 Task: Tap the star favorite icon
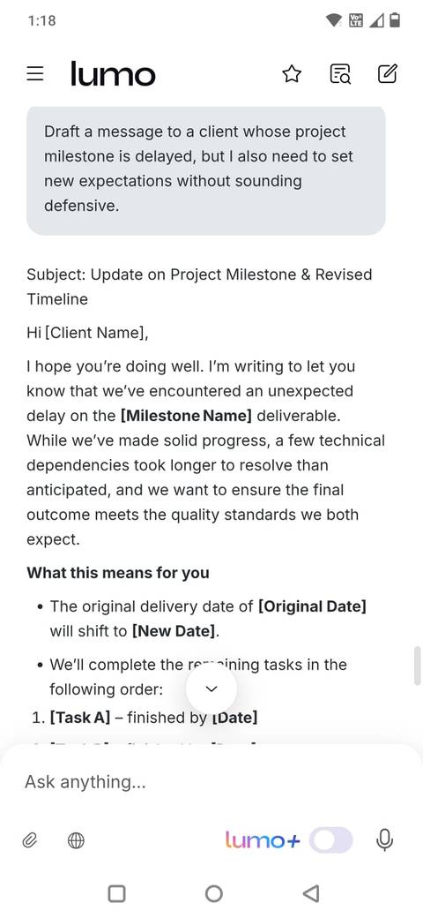coord(292,74)
